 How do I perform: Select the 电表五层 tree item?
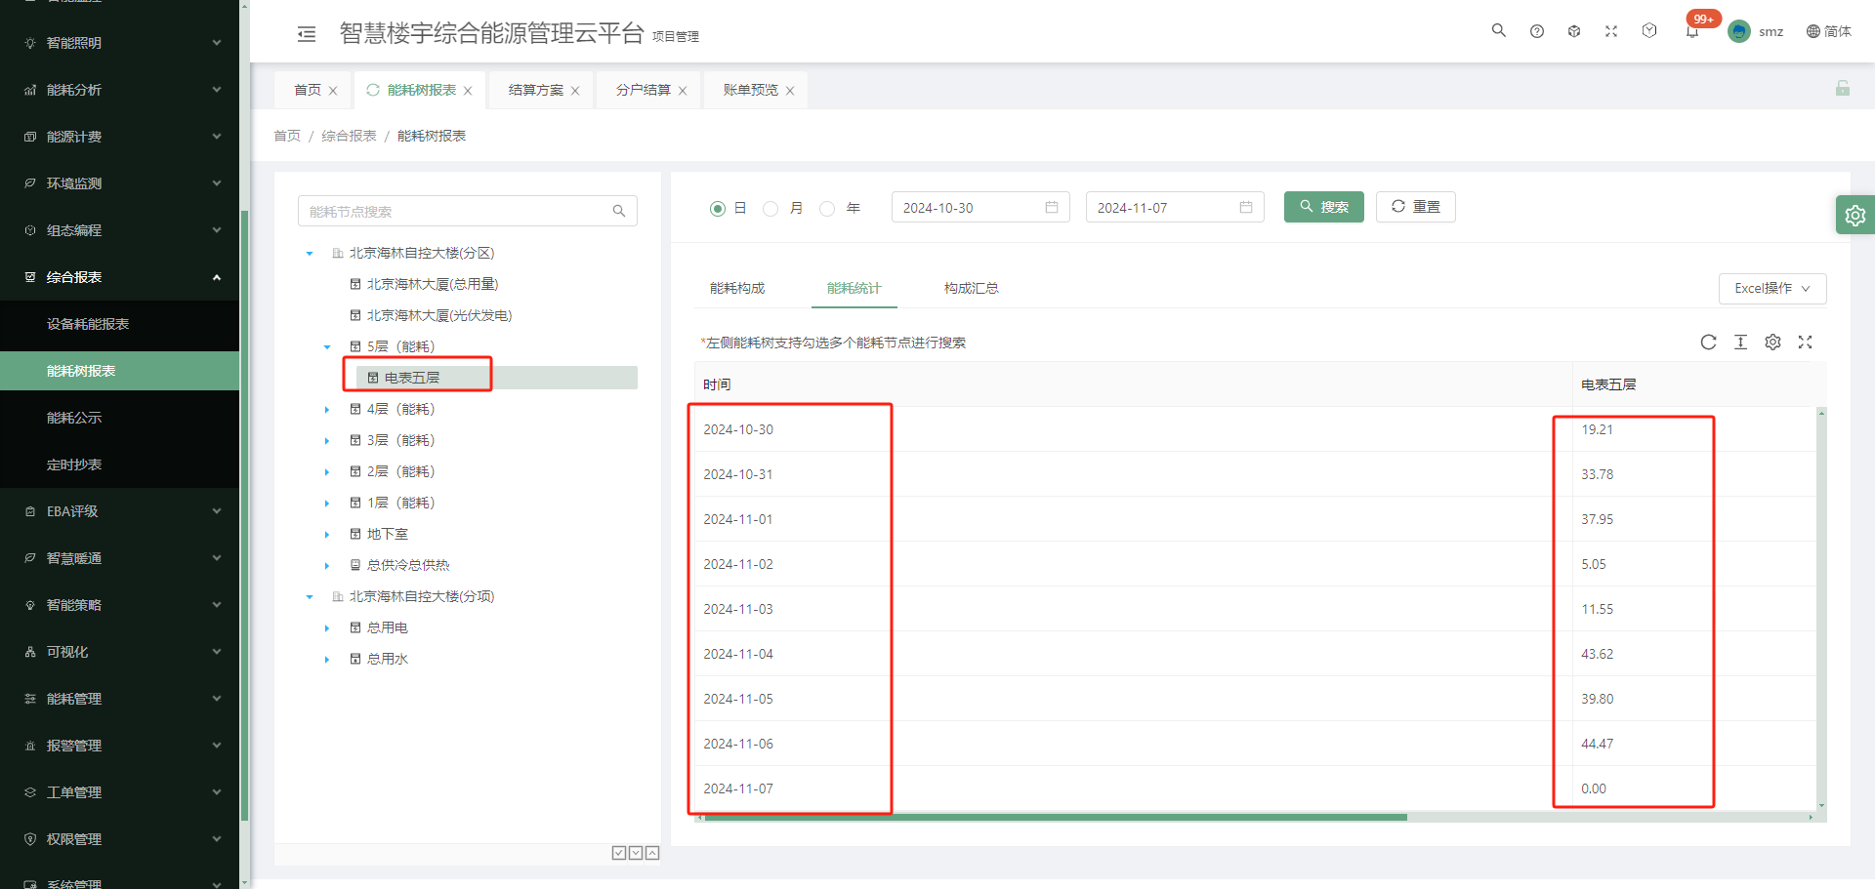412,378
